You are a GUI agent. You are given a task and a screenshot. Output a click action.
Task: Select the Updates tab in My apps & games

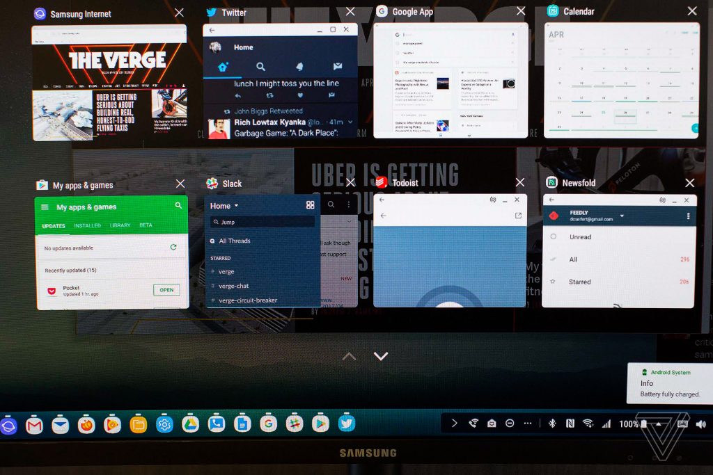click(x=54, y=226)
